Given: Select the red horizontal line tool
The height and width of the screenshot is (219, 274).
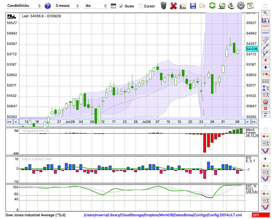Looking at the screenshot, I should coord(266,26).
